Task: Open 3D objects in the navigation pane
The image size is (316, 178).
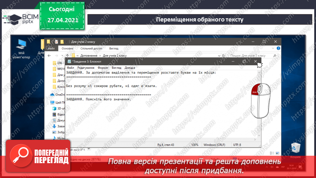Action: pyautogui.click(x=59, y=108)
